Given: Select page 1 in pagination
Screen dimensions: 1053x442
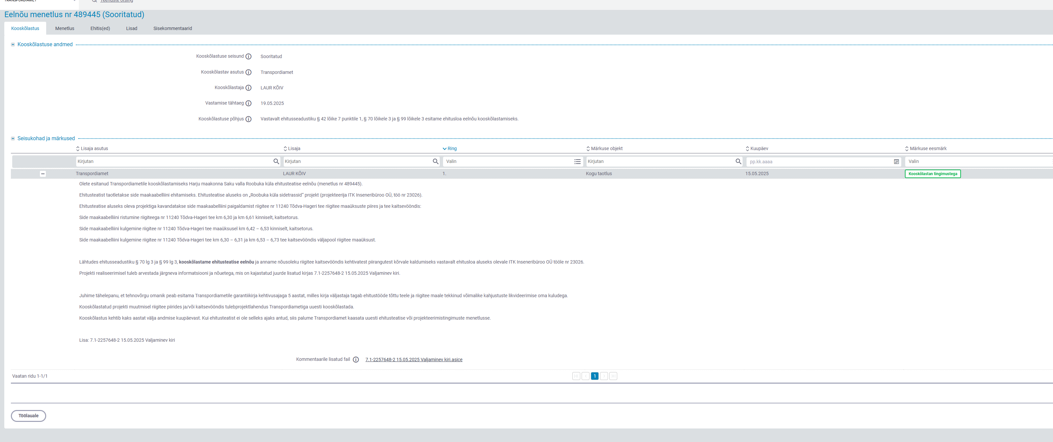Looking at the screenshot, I should point(595,376).
